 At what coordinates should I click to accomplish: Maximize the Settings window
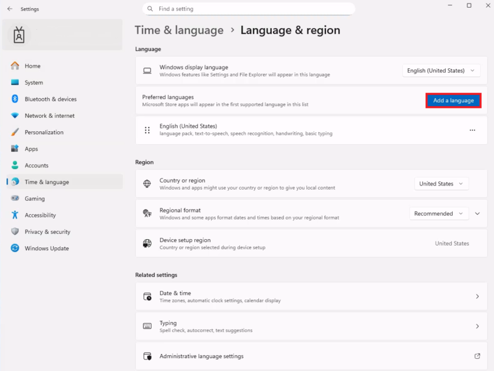pyautogui.click(x=469, y=5)
